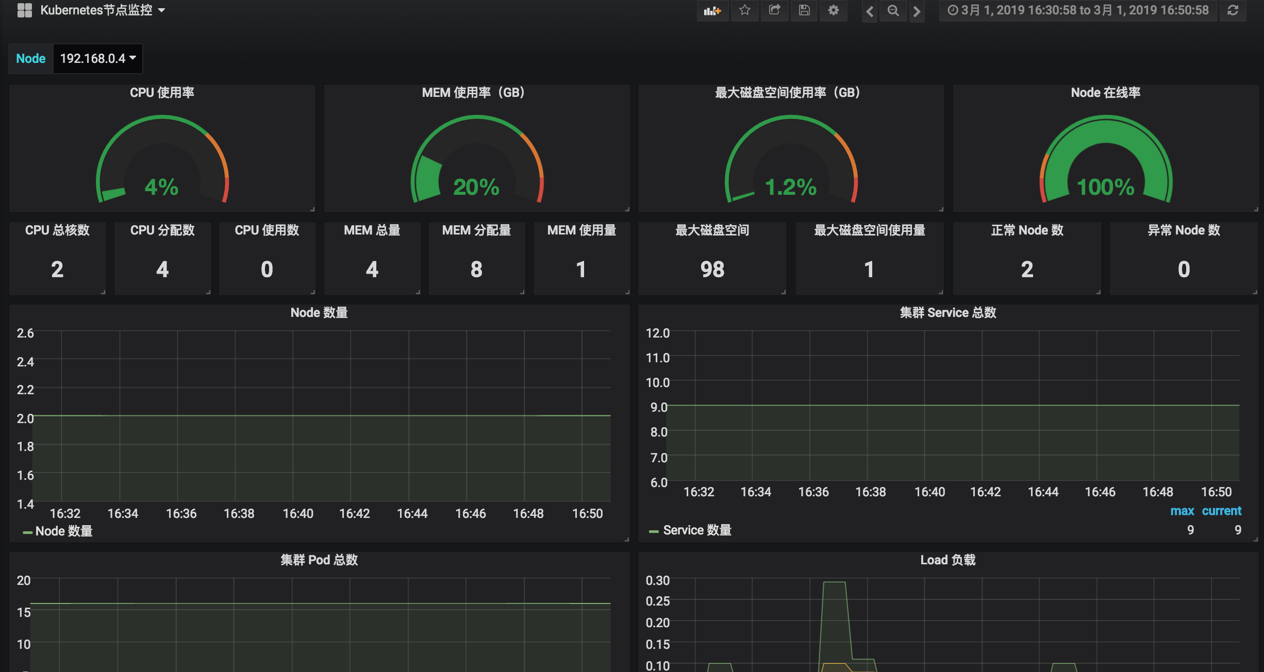The image size is (1264, 672).
Task: Open dashboard settings gear
Action: pyautogui.click(x=834, y=10)
